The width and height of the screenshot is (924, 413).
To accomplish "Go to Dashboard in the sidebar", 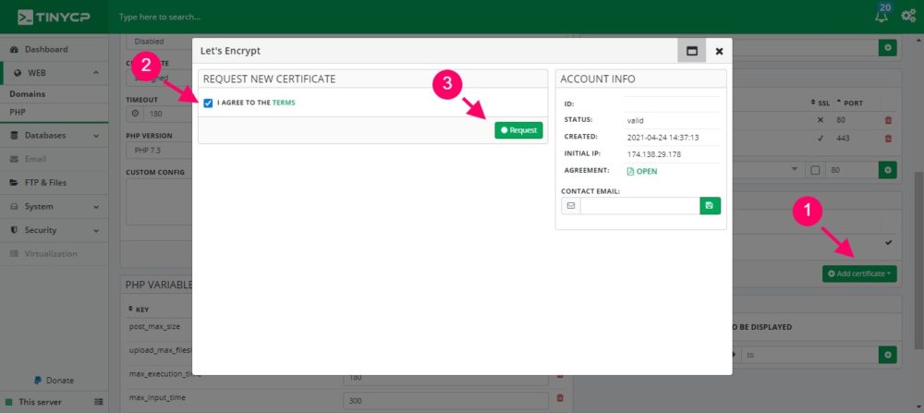I will tap(46, 50).
